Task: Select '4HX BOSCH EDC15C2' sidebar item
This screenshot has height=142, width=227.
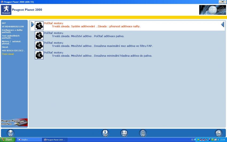Action: point(13,51)
